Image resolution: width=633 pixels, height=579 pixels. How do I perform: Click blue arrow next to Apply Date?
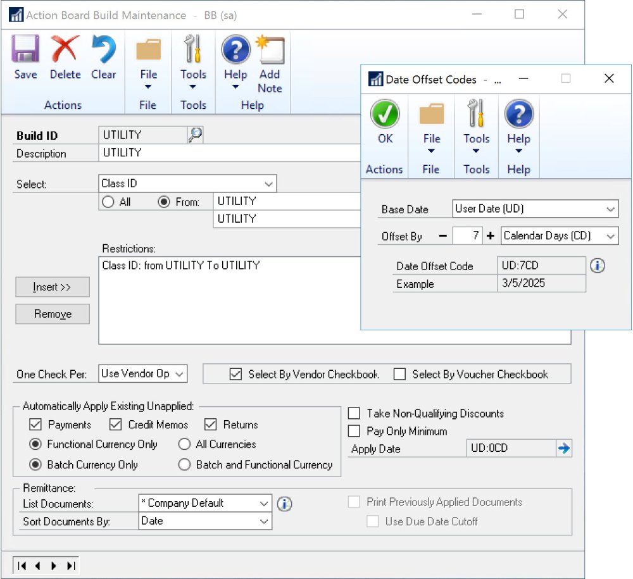[x=563, y=449]
